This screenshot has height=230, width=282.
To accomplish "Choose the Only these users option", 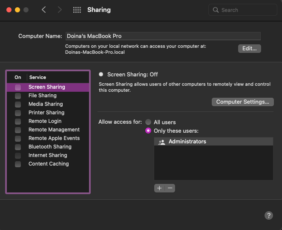I will 148,131.
